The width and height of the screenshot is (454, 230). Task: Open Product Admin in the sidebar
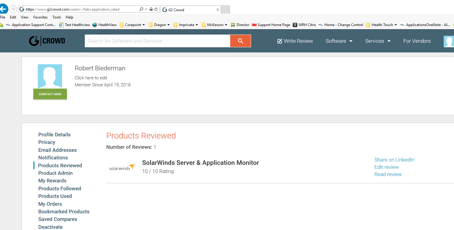(x=55, y=173)
